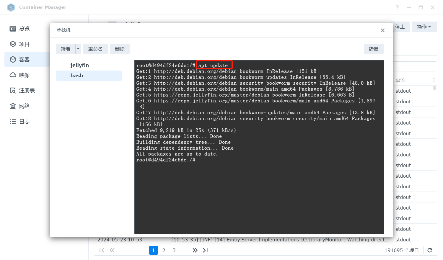This screenshot has height=260, width=443.
Task: Select the jellyfin terminal session
Action: tap(80, 65)
